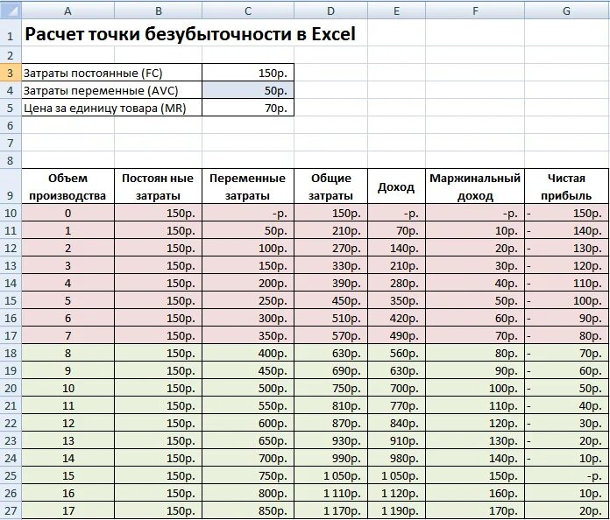Click total costs cell '990р.'
The image size is (610, 520).
tap(330, 458)
